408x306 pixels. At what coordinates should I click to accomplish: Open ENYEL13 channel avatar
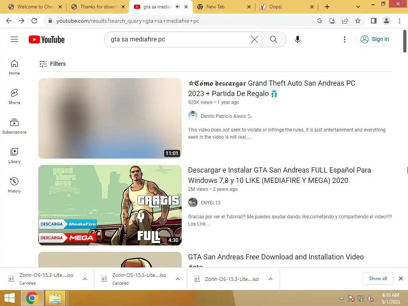[x=193, y=202]
